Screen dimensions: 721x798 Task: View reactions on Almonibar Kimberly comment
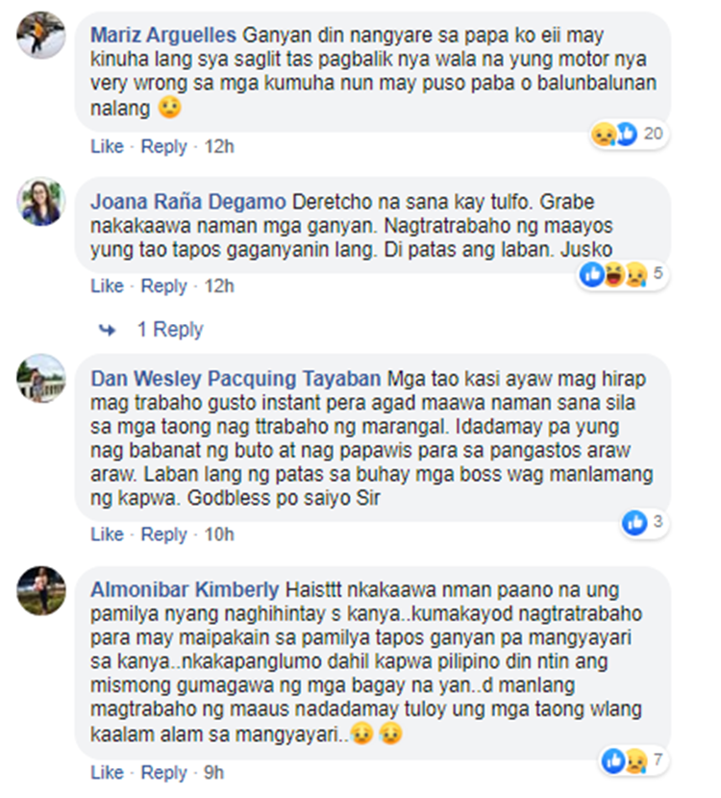(x=634, y=761)
